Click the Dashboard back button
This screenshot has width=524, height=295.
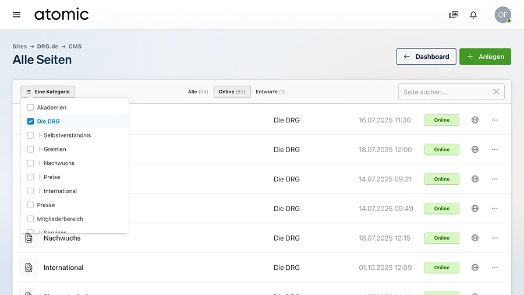point(426,57)
